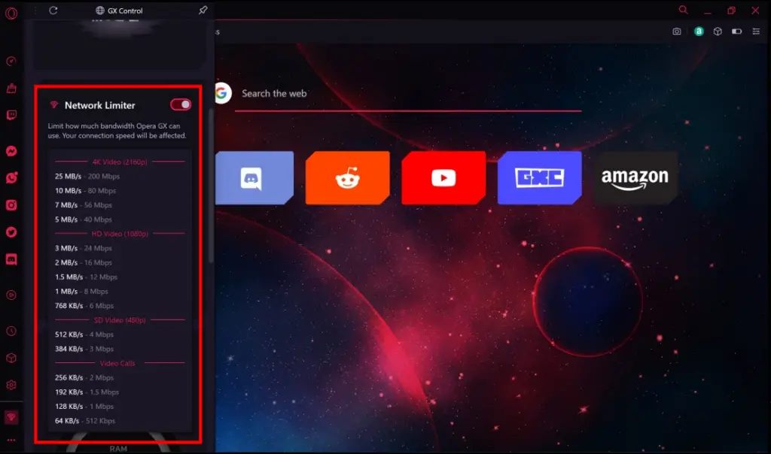This screenshot has width=771, height=454.
Task: Open the GXC speed dial tile
Action: pos(539,177)
